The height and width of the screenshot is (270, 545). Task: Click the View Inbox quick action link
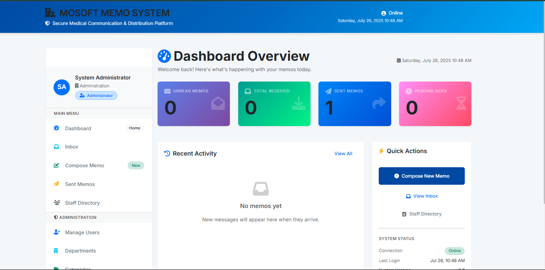(422, 196)
